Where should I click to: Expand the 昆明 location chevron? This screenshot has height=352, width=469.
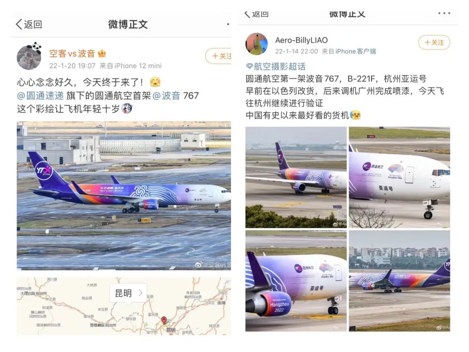click(x=141, y=293)
